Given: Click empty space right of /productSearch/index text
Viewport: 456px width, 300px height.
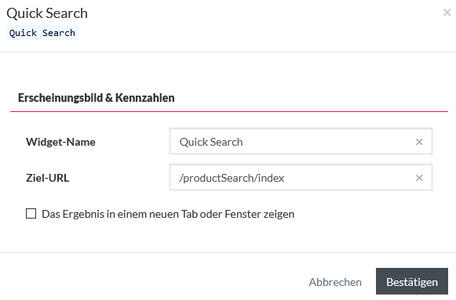Looking at the screenshot, I should point(349,178).
